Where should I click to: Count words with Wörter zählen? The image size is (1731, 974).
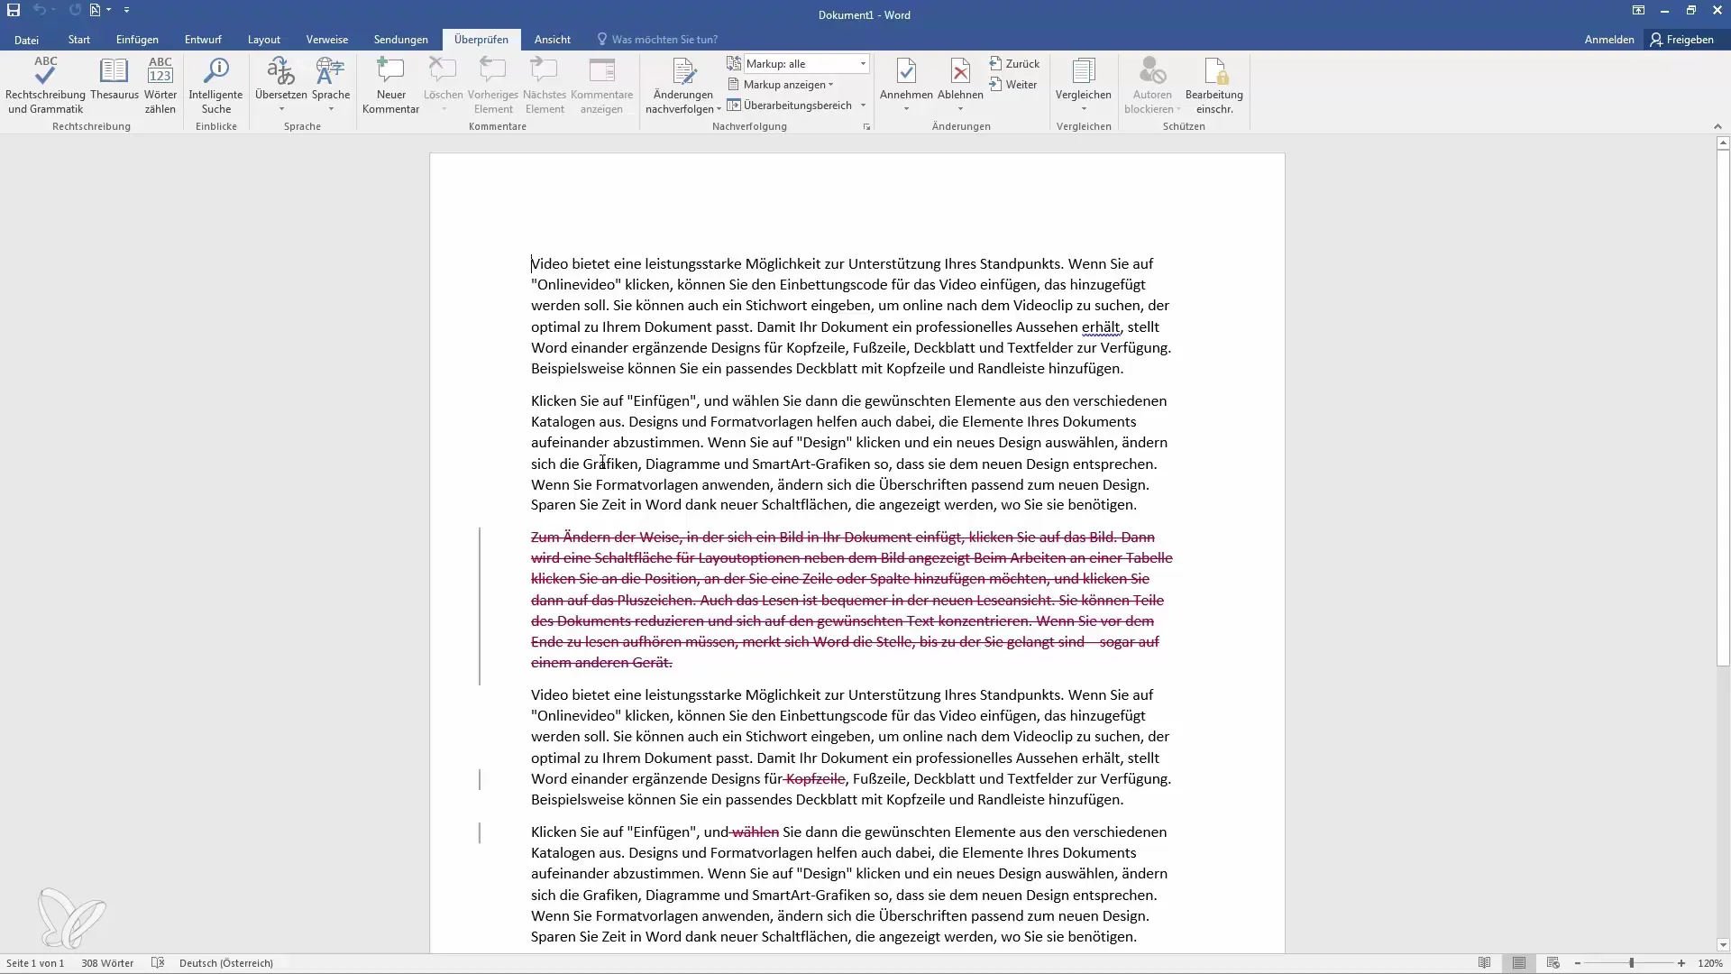[160, 86]
